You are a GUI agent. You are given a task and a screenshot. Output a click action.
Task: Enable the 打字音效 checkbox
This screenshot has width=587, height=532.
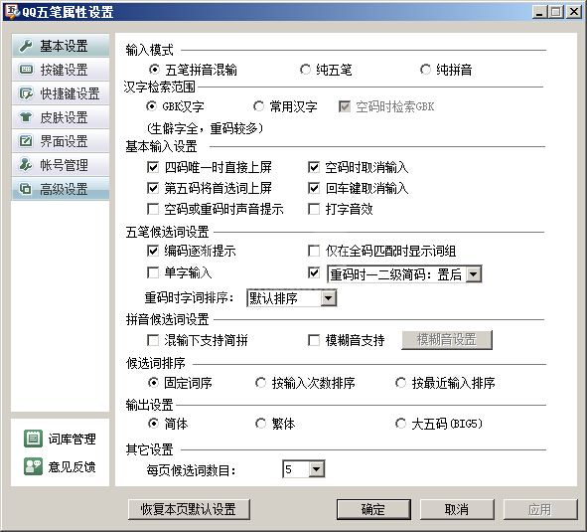[x=314, y=209]
